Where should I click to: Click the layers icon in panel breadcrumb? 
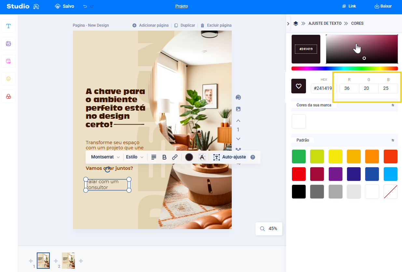pyautogui.click(x=296, y=23)
